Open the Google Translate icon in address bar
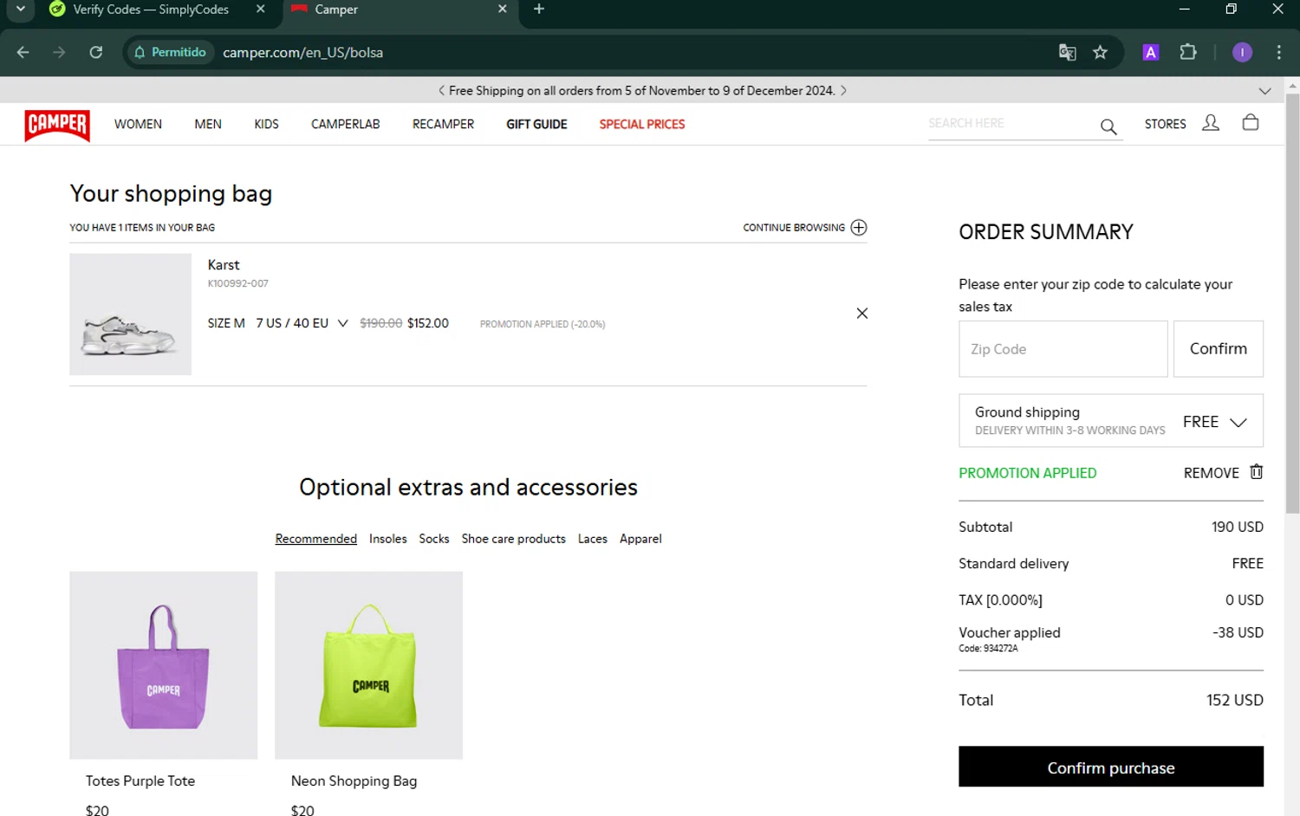The height and width of the screenshot is (816, 1300). pos(1067,53)
